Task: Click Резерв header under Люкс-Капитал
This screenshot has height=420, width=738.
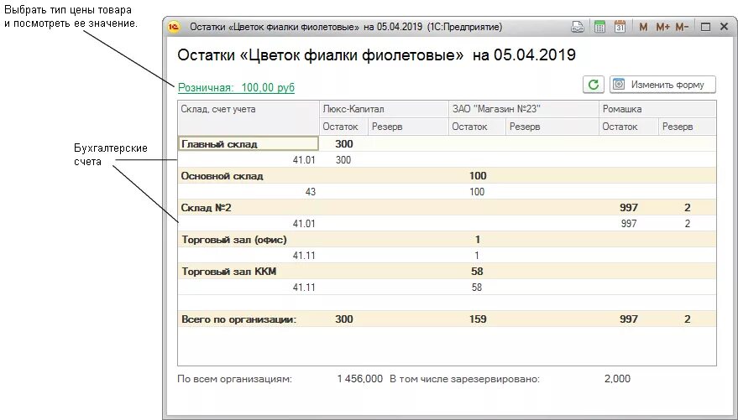Action: [x=408, y=127]
